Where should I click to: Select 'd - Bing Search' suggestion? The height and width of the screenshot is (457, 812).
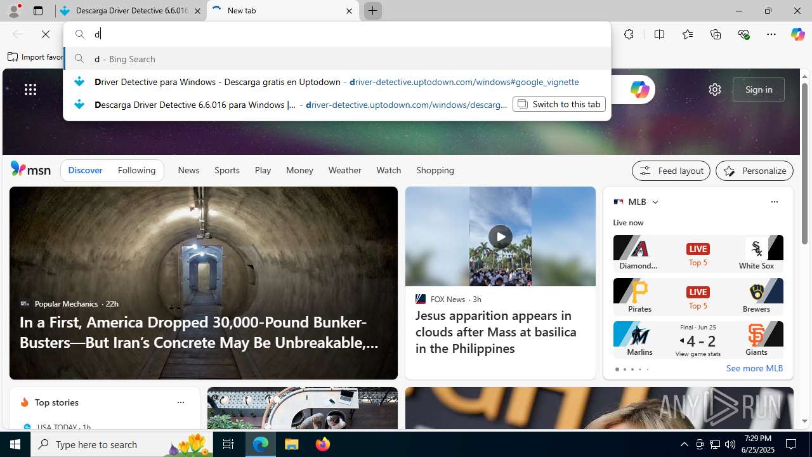pyautogui.click(x=337, y=58)
